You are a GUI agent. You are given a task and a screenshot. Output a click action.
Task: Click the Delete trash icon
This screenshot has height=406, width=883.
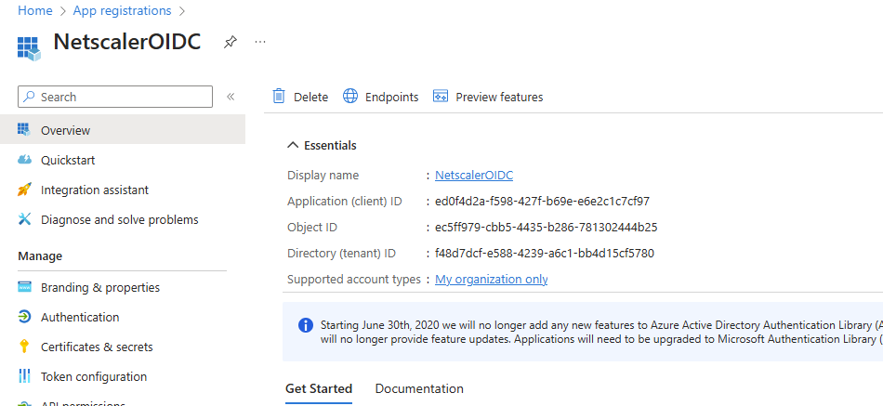click(x=279, y=97)
